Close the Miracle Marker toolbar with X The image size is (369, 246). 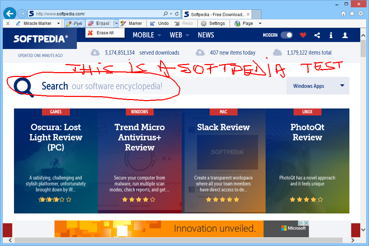pyautogui.click(x=8, y=23)
